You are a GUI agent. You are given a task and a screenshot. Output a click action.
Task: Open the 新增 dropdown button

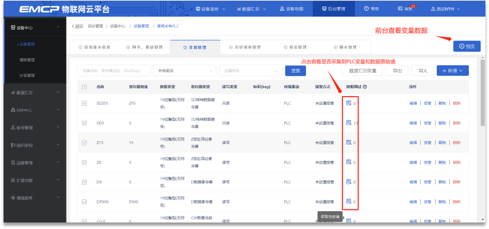[x=453, y=71]
